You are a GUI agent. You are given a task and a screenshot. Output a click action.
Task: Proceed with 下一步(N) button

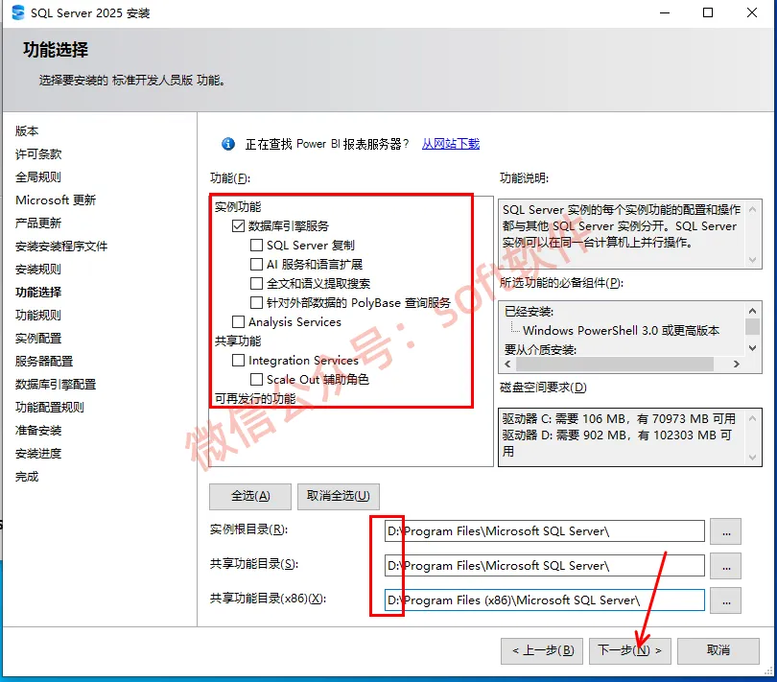[630, 650]
